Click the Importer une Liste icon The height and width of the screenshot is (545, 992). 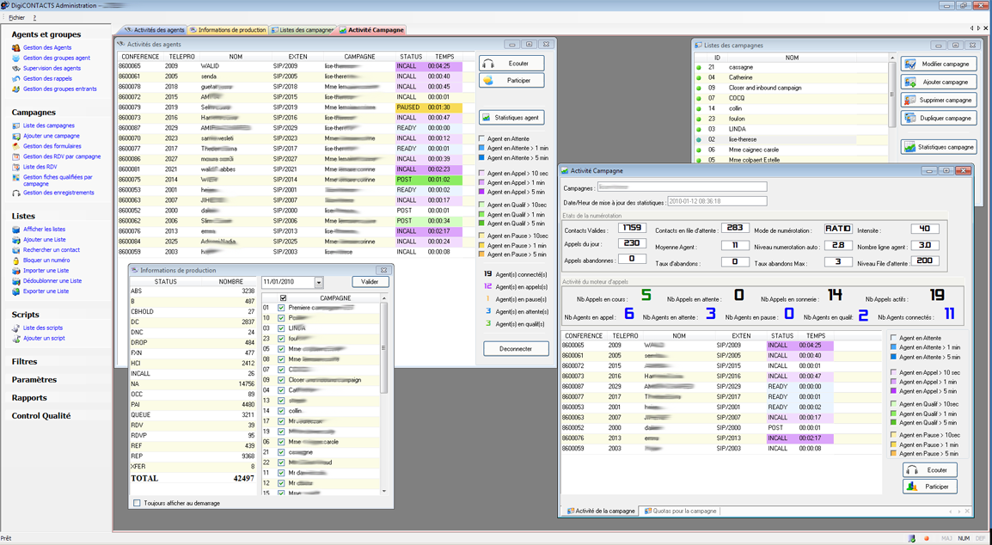(x=15, y=271)
